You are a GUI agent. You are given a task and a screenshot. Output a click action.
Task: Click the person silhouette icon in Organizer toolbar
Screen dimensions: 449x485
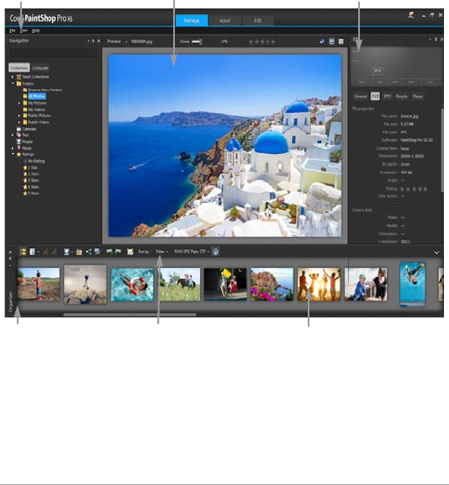click(x=66, y=252)
